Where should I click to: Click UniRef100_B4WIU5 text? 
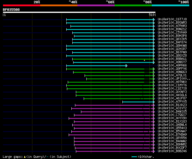(172, 112)
